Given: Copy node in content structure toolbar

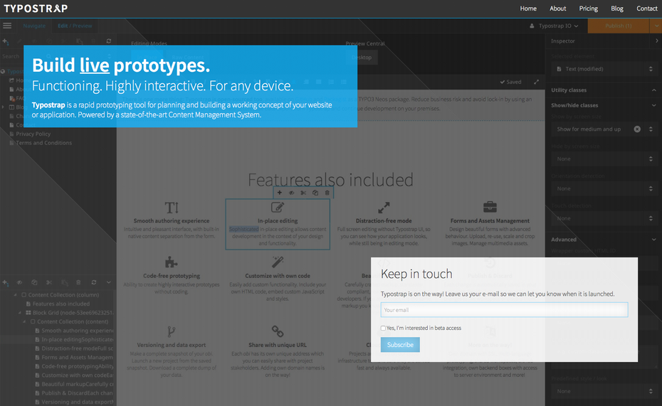Looking at the screenshot, I should coord(35,282).
